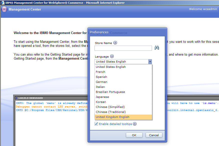Image resolution: width=219 pixels, height=146 pixels.
Task: Select Spanish from language list
Action: [x=123, y=77]
